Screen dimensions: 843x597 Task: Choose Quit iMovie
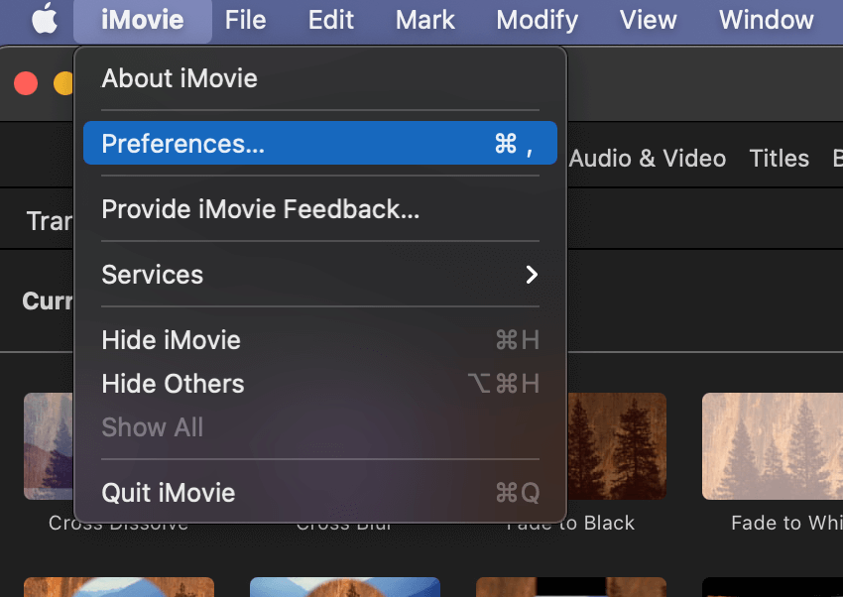(x=169, y=493)
